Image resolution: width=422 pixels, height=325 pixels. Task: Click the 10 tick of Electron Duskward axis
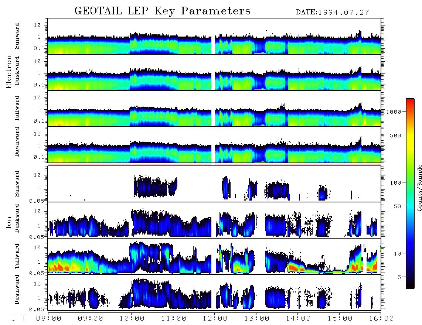click(37, 61)
